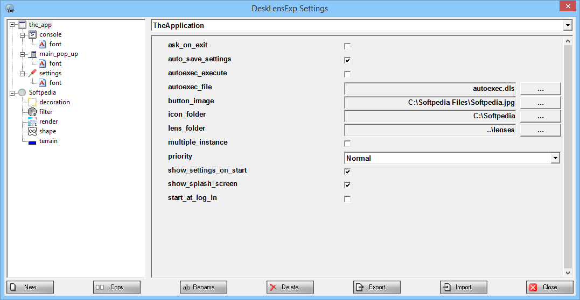Click the vertical scrollbar thumb
Screen dimensions: 580x300
568,156
